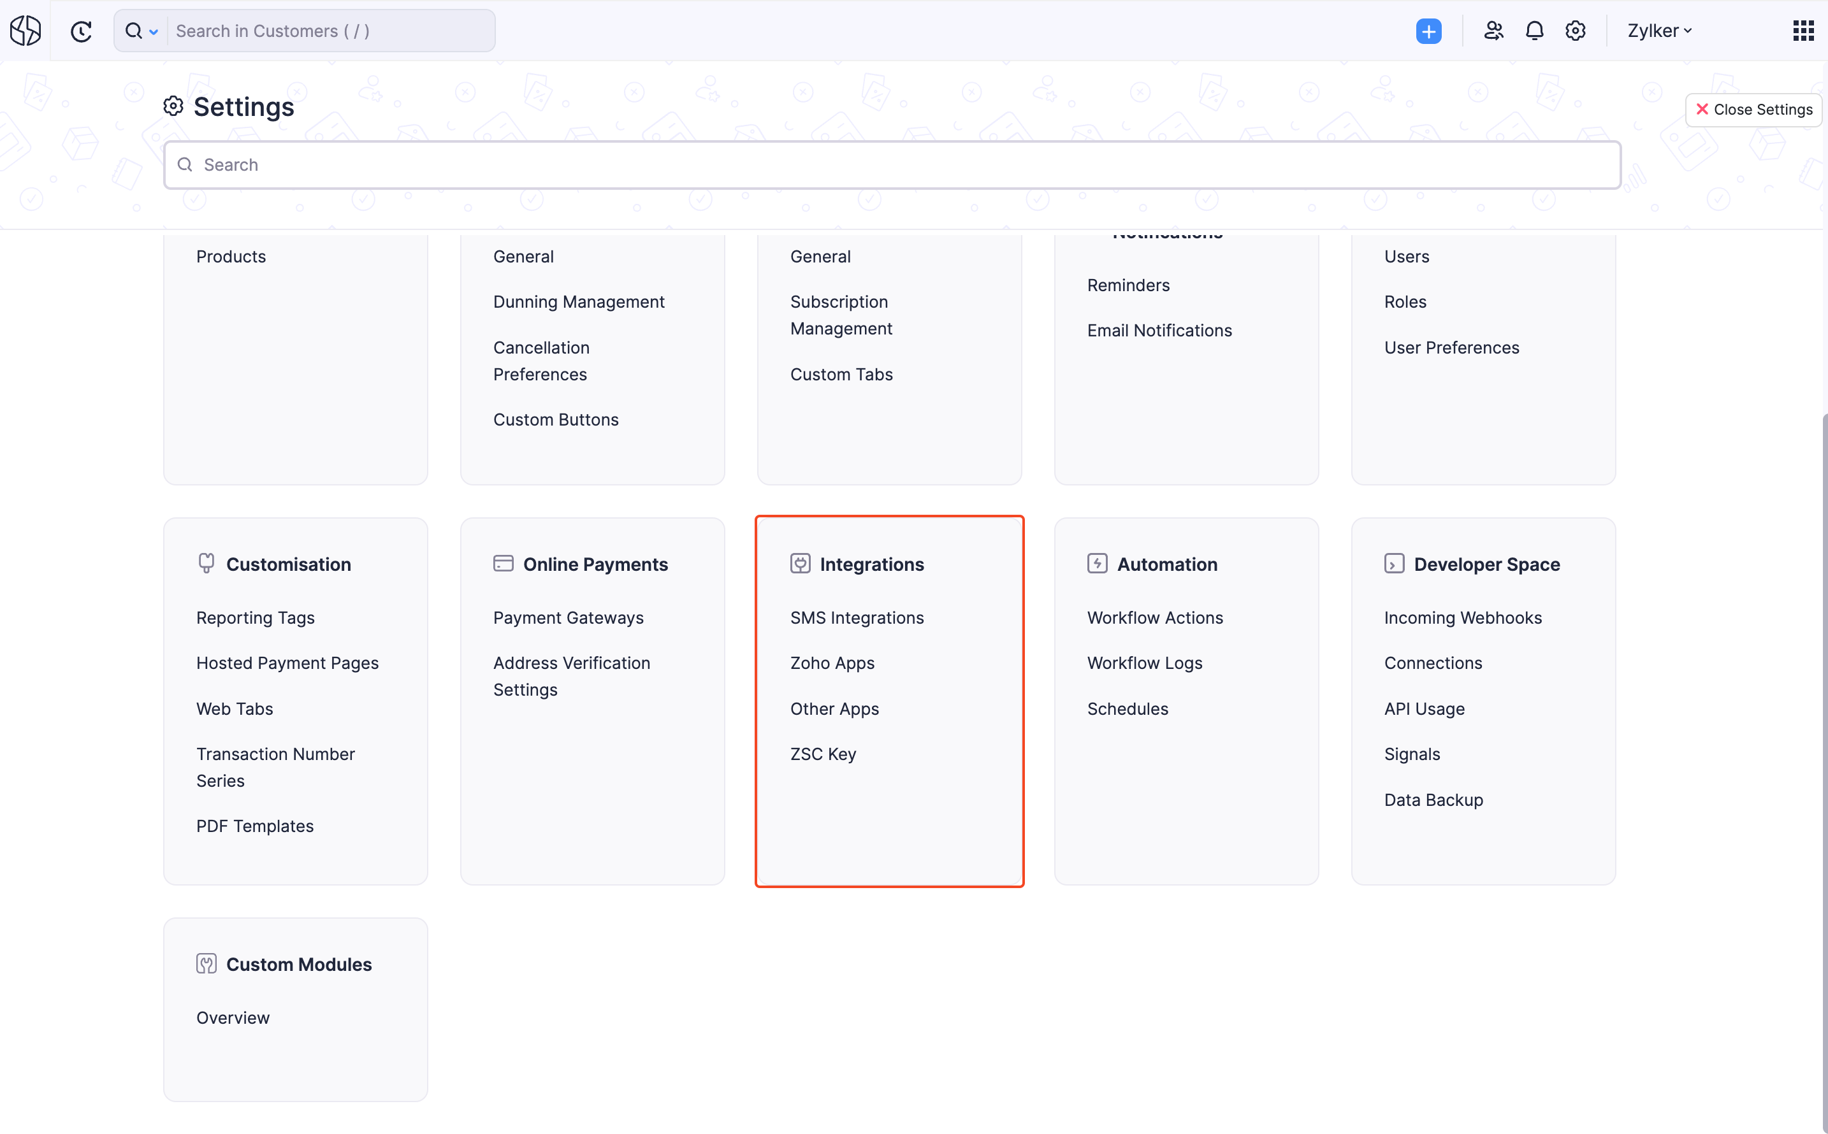Click the grid apps launcher icon
The image size is (1828, 1134).
[x=1803, y=30]
